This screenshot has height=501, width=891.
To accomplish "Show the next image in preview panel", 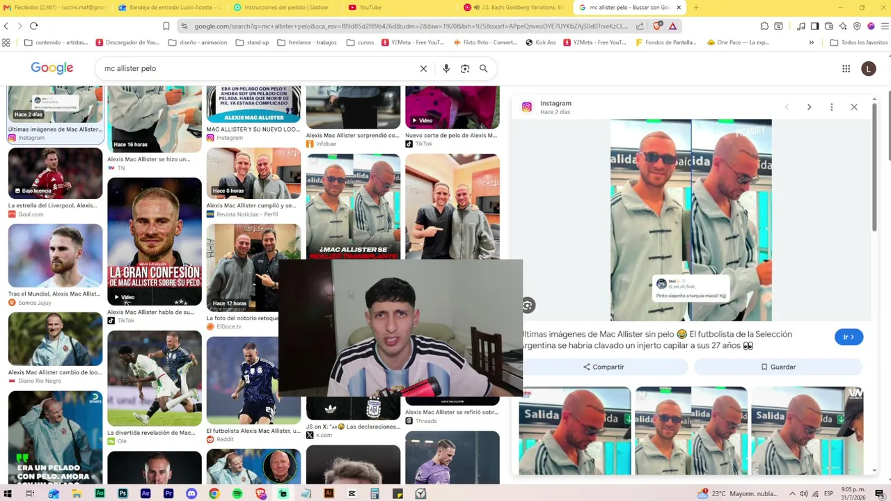I will (x=809, y=107).
